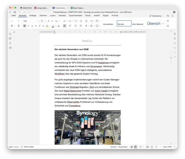
Task: Click the Align right icon
Action: tap(75, 26)
